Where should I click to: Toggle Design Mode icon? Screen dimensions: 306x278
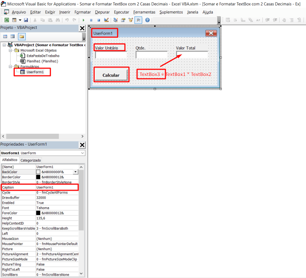106,20
